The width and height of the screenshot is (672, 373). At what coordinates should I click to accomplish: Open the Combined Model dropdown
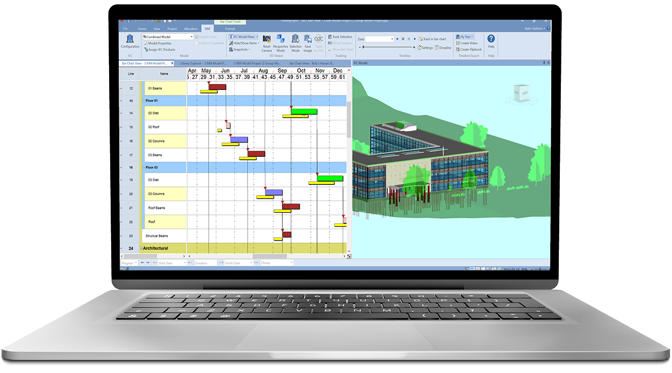[x=191, y=37]
